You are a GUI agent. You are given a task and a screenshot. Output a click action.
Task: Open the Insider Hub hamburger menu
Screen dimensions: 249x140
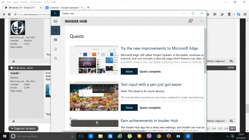[55, 21]
